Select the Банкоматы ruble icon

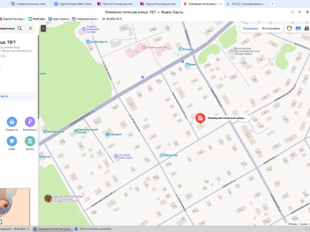click(x=30, y=122)
